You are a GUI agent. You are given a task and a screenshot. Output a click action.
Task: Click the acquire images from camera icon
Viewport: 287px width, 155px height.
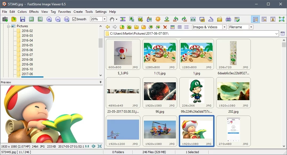[x=5, y=19]
